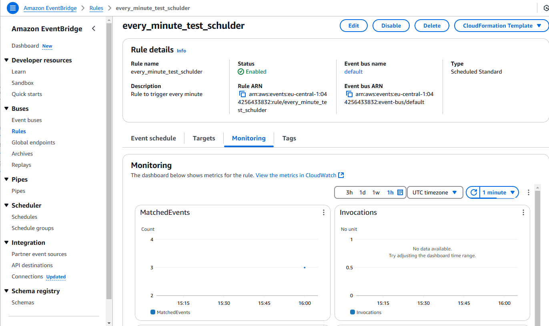The image size is (549, 326).
Task: Switch to the Event schedule tab
Action: click(154, 138)
